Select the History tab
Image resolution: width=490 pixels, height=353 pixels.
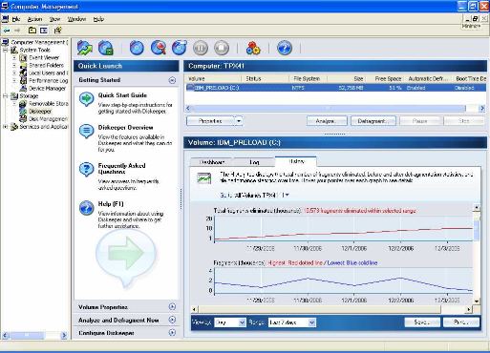coord(296,161)
